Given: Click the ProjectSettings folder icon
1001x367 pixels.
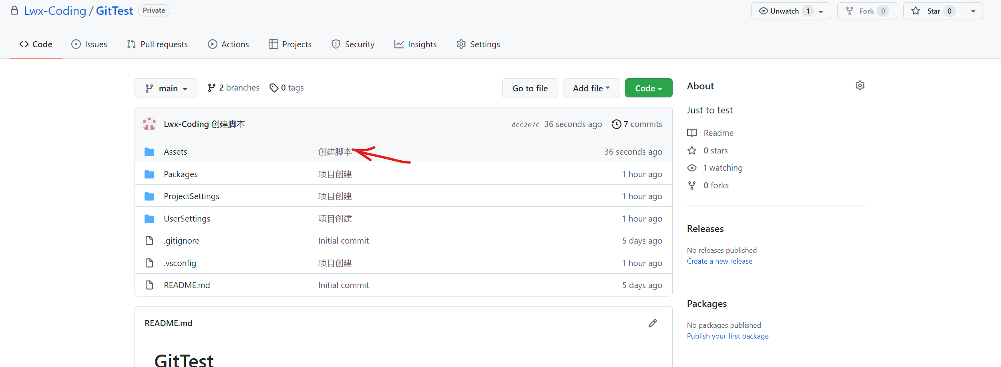Looking at the screenshot, I should point(149,196).
